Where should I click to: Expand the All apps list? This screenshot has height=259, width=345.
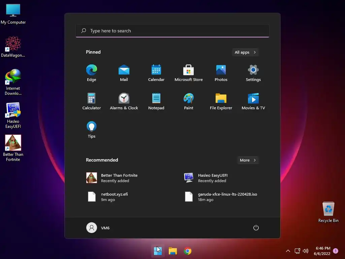click(245, 52)
